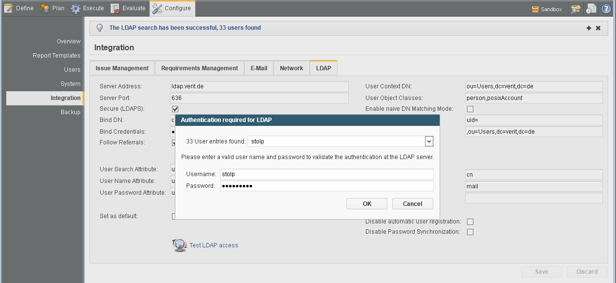Open the project search box icon
This screenshot has height=283, width=616.
[575, 9]
